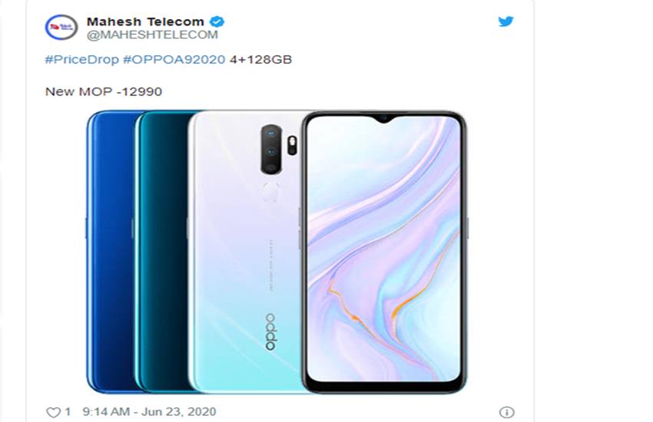Open the tweet info icon
The height and width of the screenshot is (422, 653).
(x=506, y=413)
